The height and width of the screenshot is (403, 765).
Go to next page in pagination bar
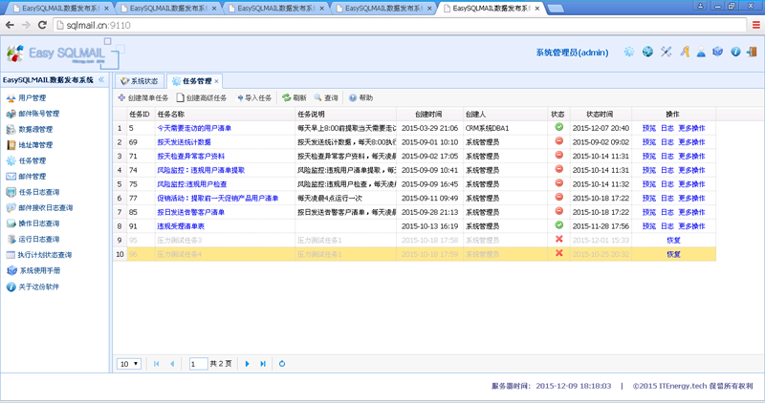click(x=248, y=364)
